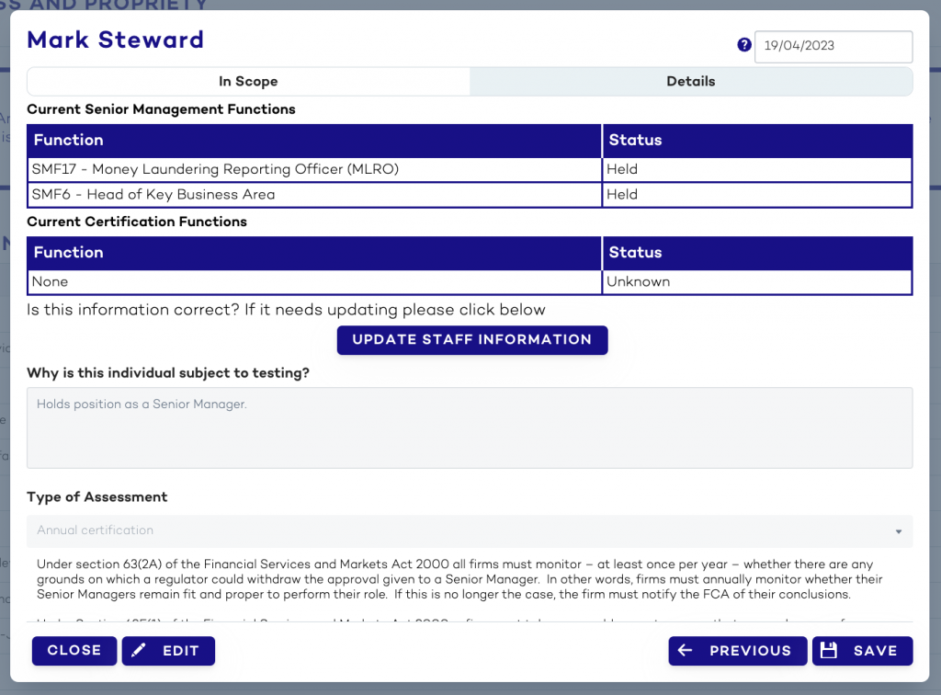Click the Mark Steward heading
Viewport: 941px width, 695px height.
[115, 40]
